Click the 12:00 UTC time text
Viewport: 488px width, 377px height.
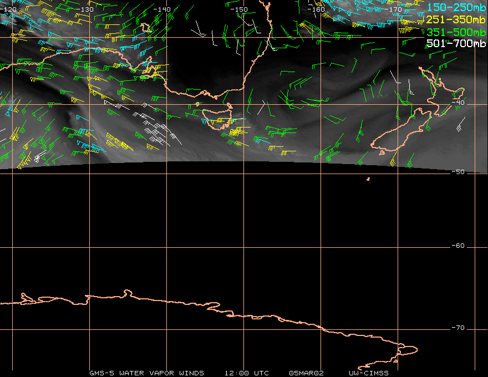click(246, 373)
